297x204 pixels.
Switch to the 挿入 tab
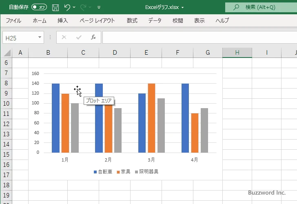pyautogui.click(x=63, y=20)
